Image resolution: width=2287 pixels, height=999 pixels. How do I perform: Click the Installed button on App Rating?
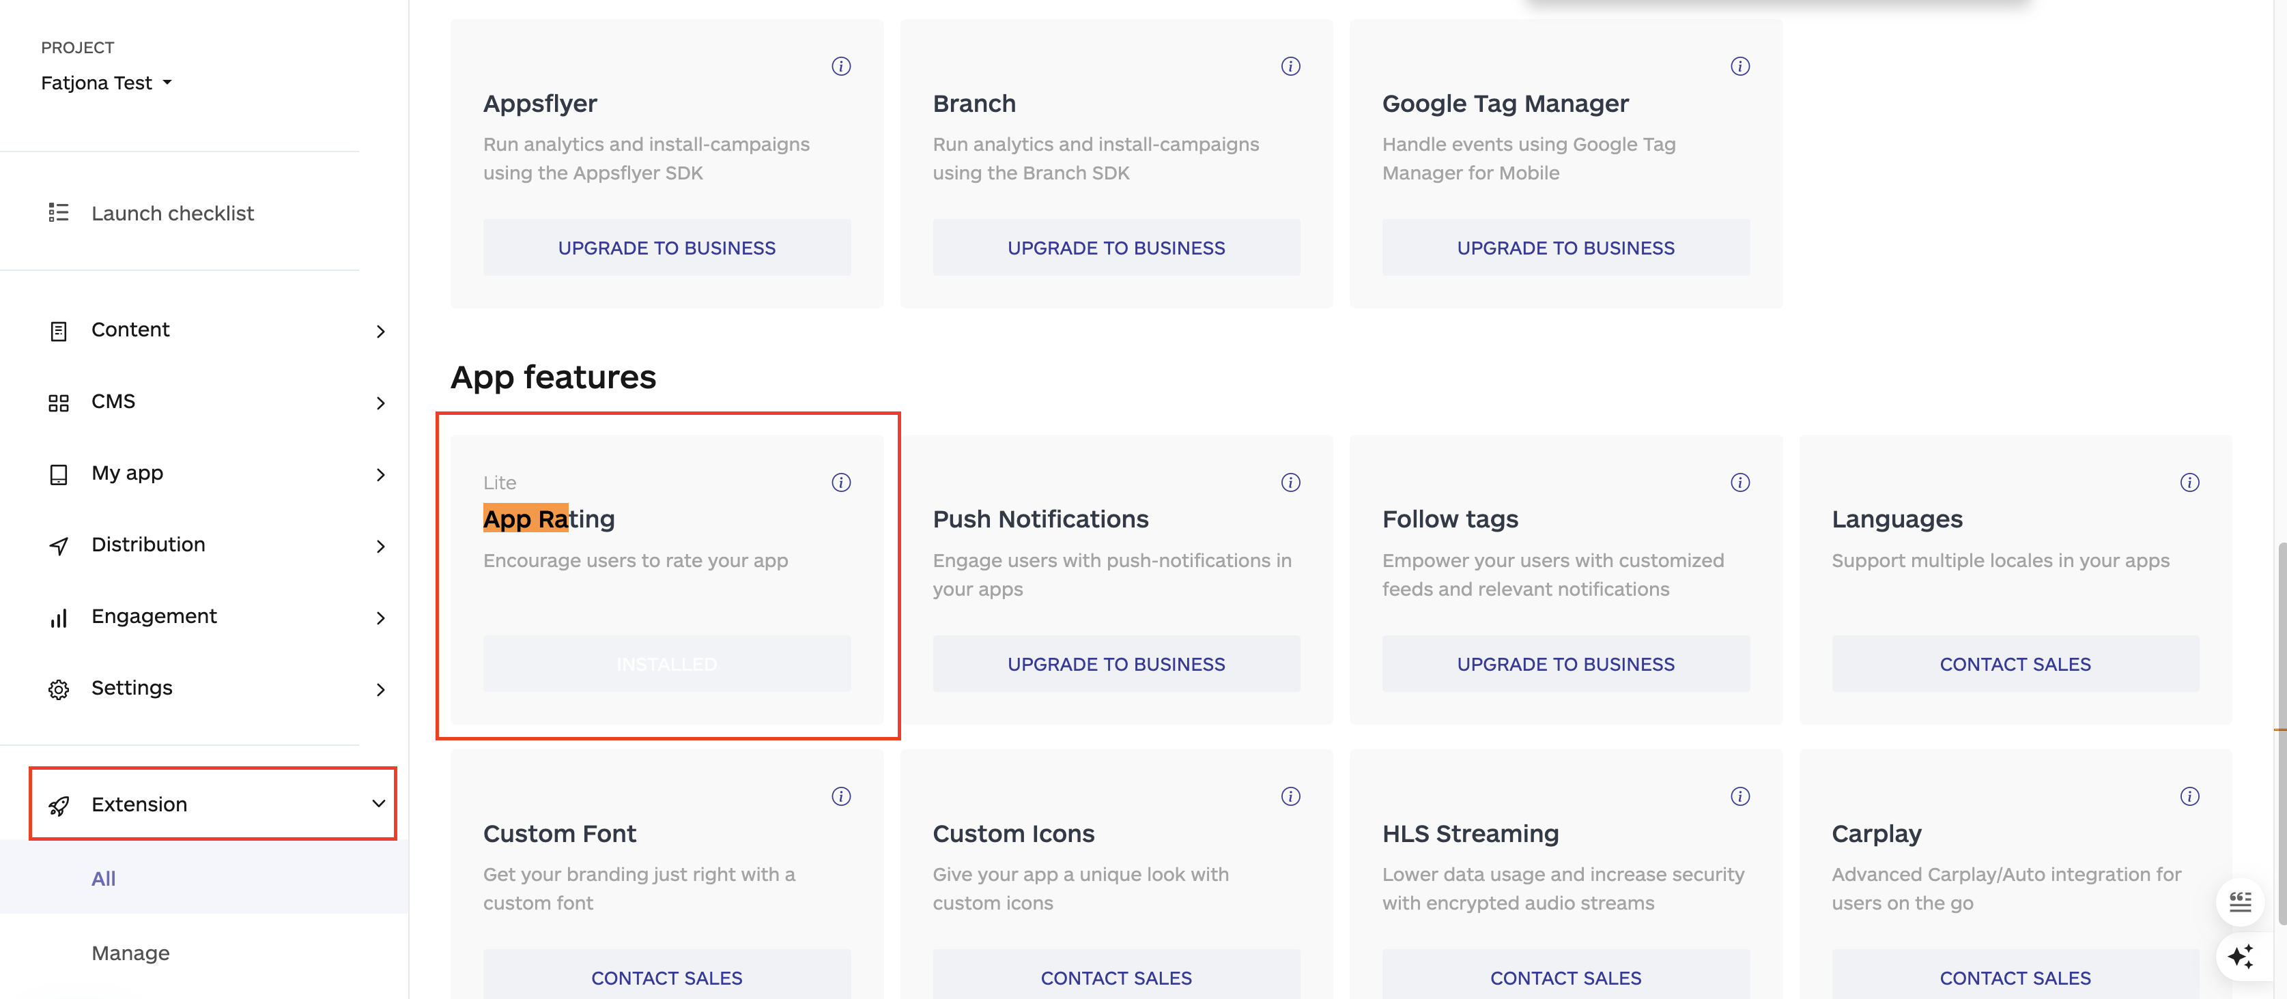point(667,664)
